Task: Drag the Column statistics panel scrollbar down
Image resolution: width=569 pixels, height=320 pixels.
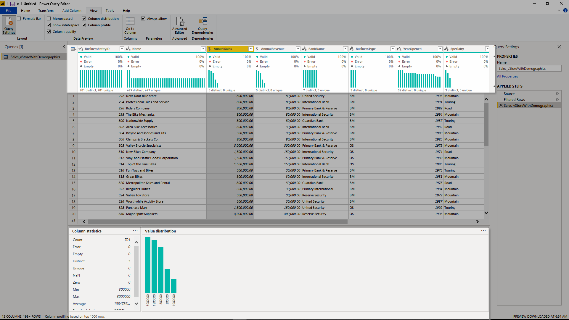Action: pyautogui.click(x=136, y=305)
